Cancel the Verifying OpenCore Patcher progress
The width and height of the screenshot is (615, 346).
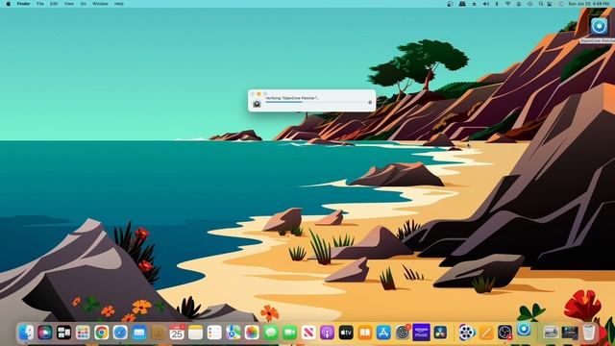pyautogui.click(x=370, y=103)
